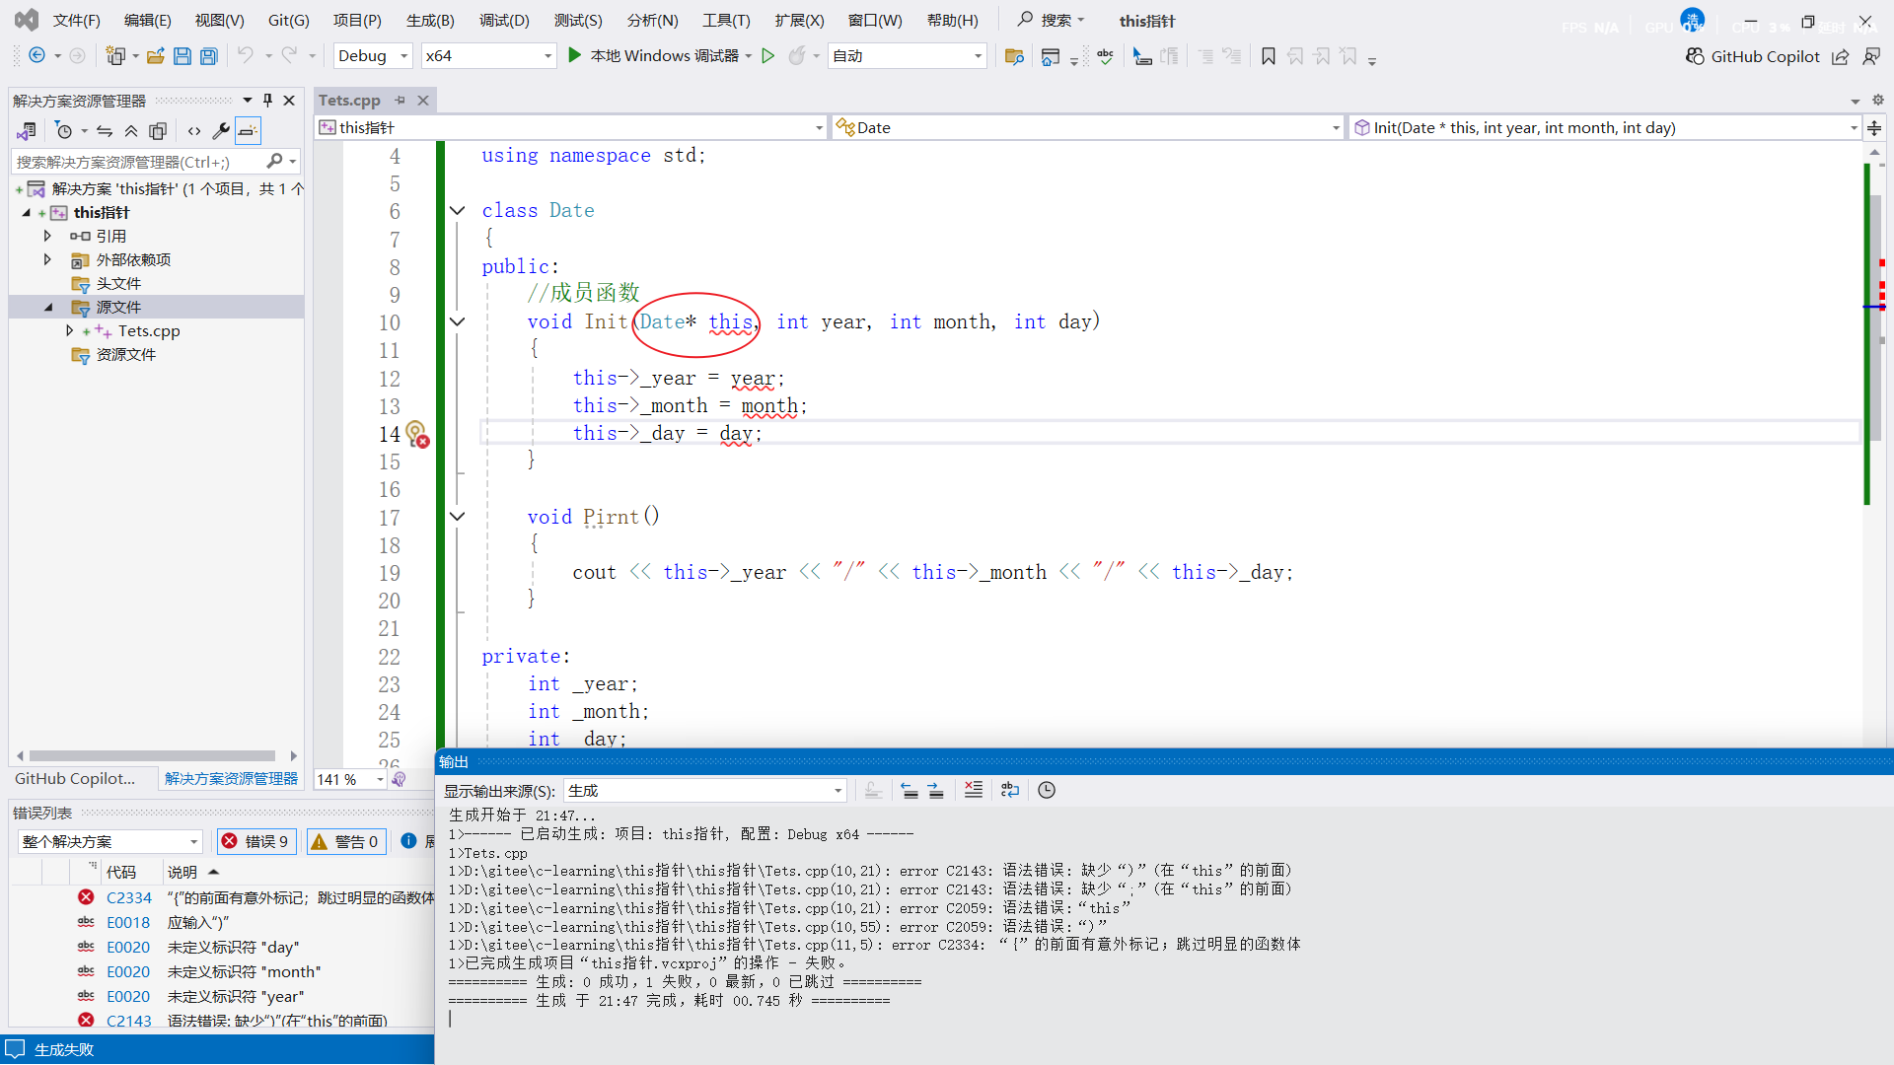Viewport: 1894px width, 1065px height.
Task: Click the 错误 9 filter button
Action: 255,841
